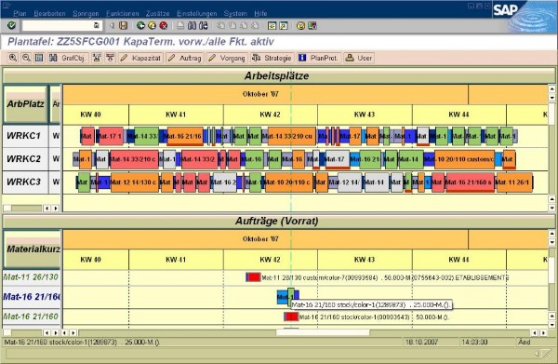Click the Find binoculars icon
The height and width of the screenshot is (364, 558).
pos(192,26)
